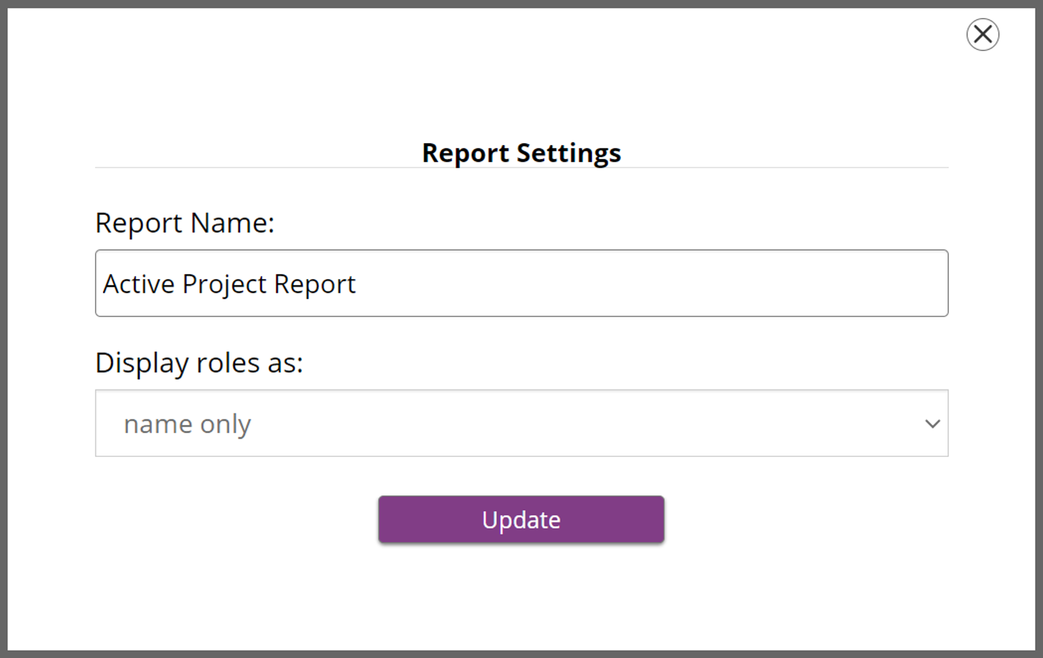Click the 'Display roles as:' label
Viewport: 1043px width, 658px height.
click(x=199, y=363)
